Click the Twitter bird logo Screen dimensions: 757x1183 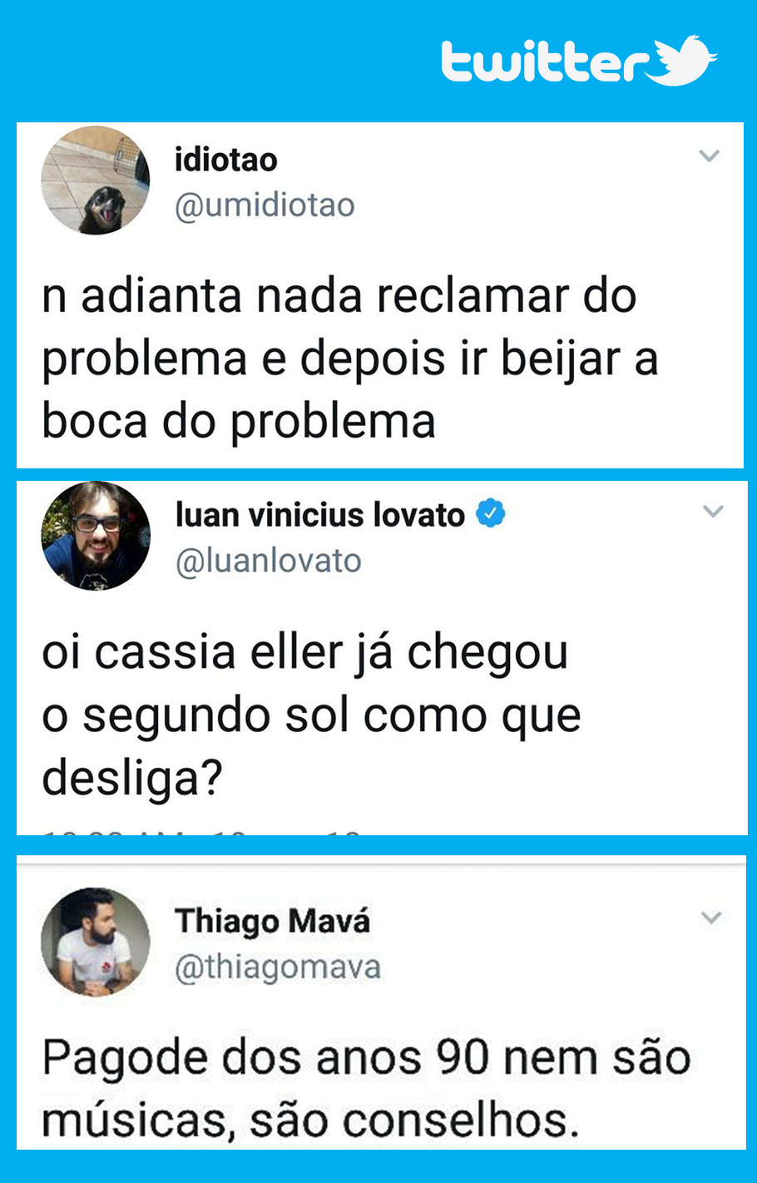(682, 60)
